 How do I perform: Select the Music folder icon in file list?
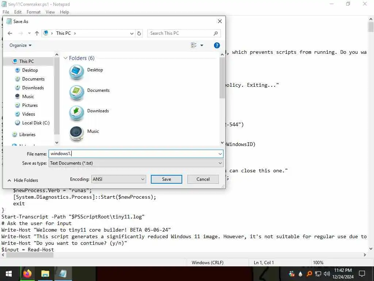[77, 133]
